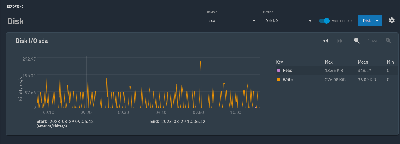Screen dimensions: 400x144
Task: Click the rewind (step back) chart icon
Action: (325, 41)
